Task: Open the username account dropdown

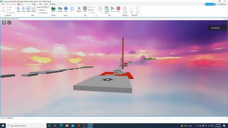Action: (x=223, y=4)
